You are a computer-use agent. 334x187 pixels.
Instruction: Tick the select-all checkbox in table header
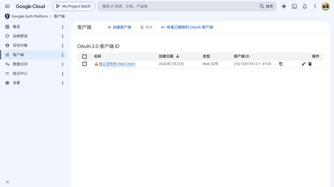pyautogui.click(x=85, y=57)
